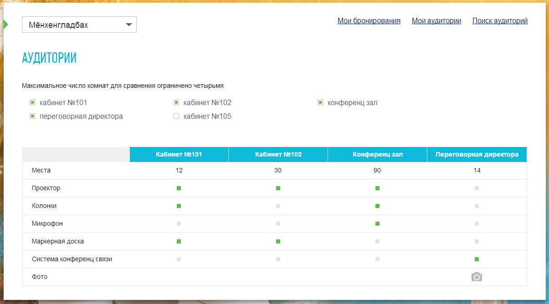Open the Мои бронирования link
The image size is (549, 304).
pyautogui.click(x=369, y=21)
